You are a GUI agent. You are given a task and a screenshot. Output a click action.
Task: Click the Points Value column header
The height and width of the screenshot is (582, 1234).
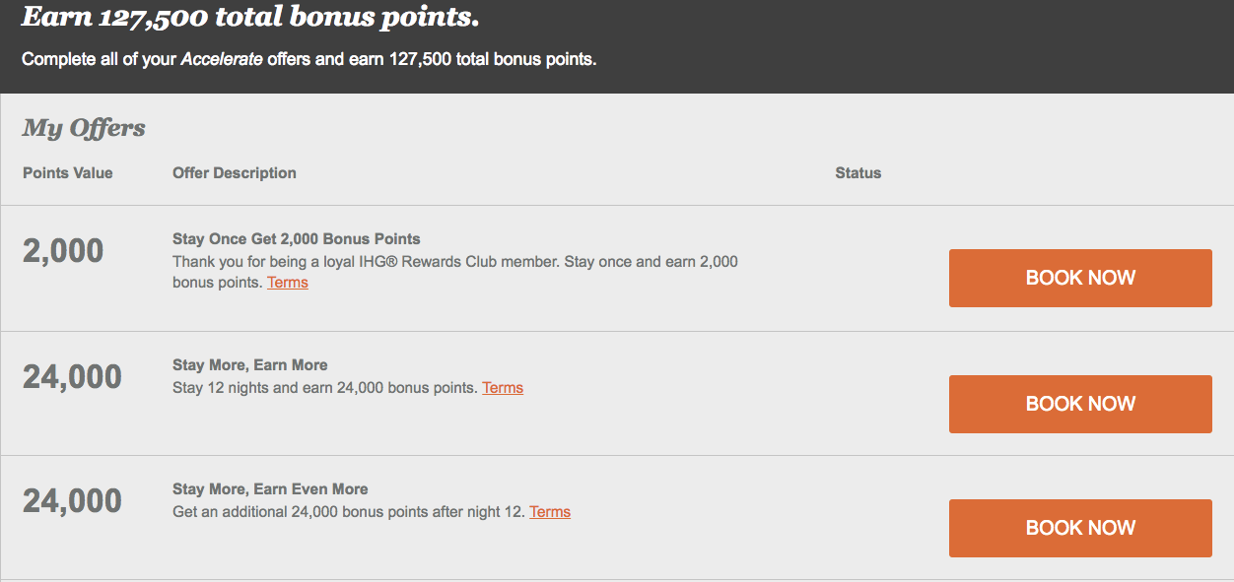click(x=68, y=173)
